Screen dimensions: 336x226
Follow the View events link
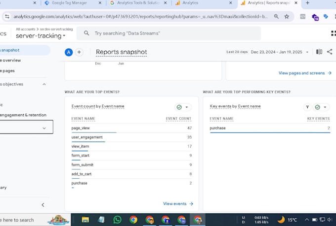(178, 204)
